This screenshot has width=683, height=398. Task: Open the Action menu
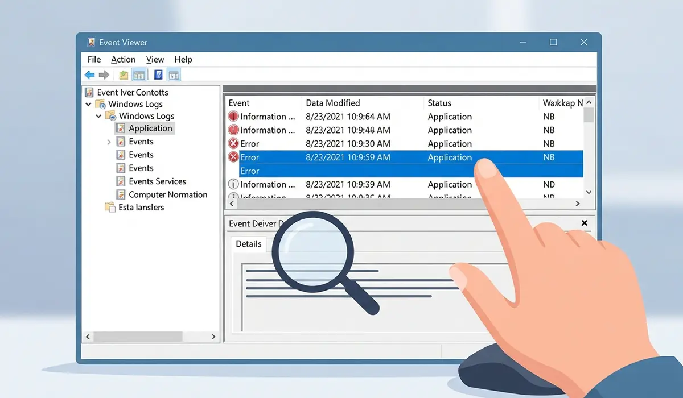pos(123,59)
